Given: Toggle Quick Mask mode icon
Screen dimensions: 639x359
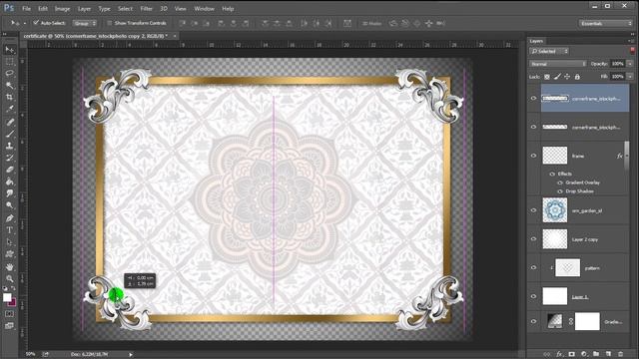Looking at the screenshot, I should tap(9, 314).
